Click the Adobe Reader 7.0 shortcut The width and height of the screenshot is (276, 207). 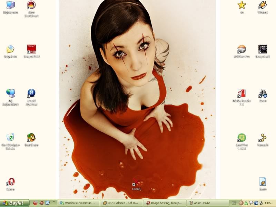pos(241,94)
